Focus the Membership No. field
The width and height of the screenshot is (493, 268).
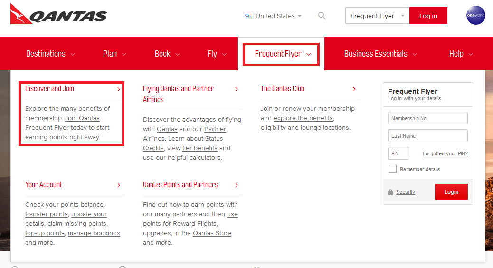[x=427, y=118]
